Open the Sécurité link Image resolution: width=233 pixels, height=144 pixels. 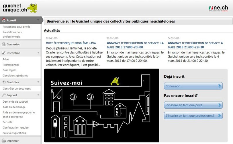[x=7, y=122]
